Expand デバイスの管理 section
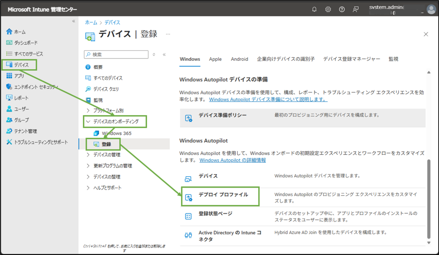Viewport: 439px width, 255px height. 88,155
